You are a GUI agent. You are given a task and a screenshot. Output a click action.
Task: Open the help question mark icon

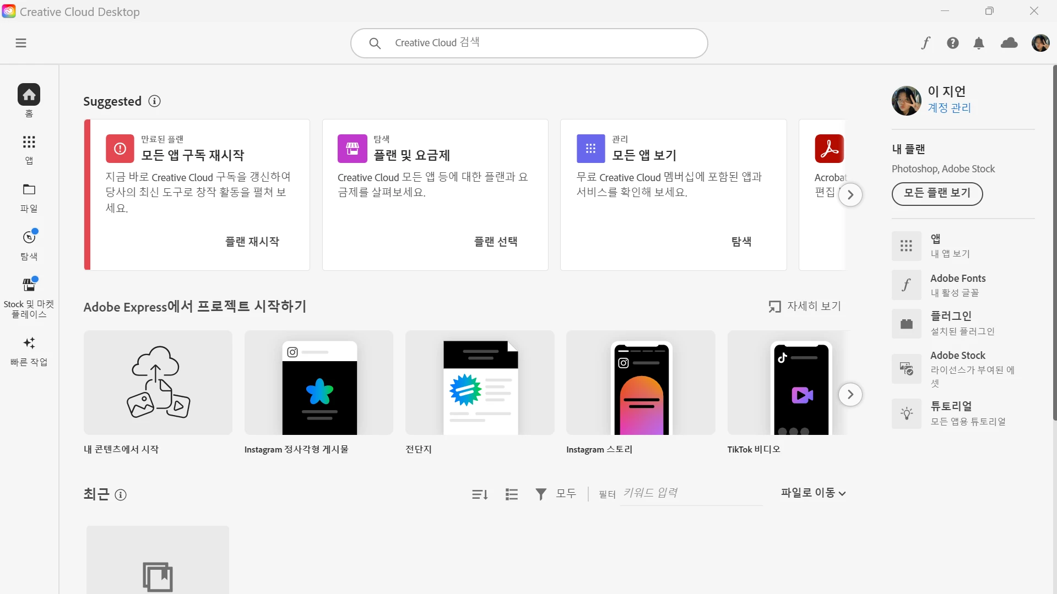pos(953,43)
